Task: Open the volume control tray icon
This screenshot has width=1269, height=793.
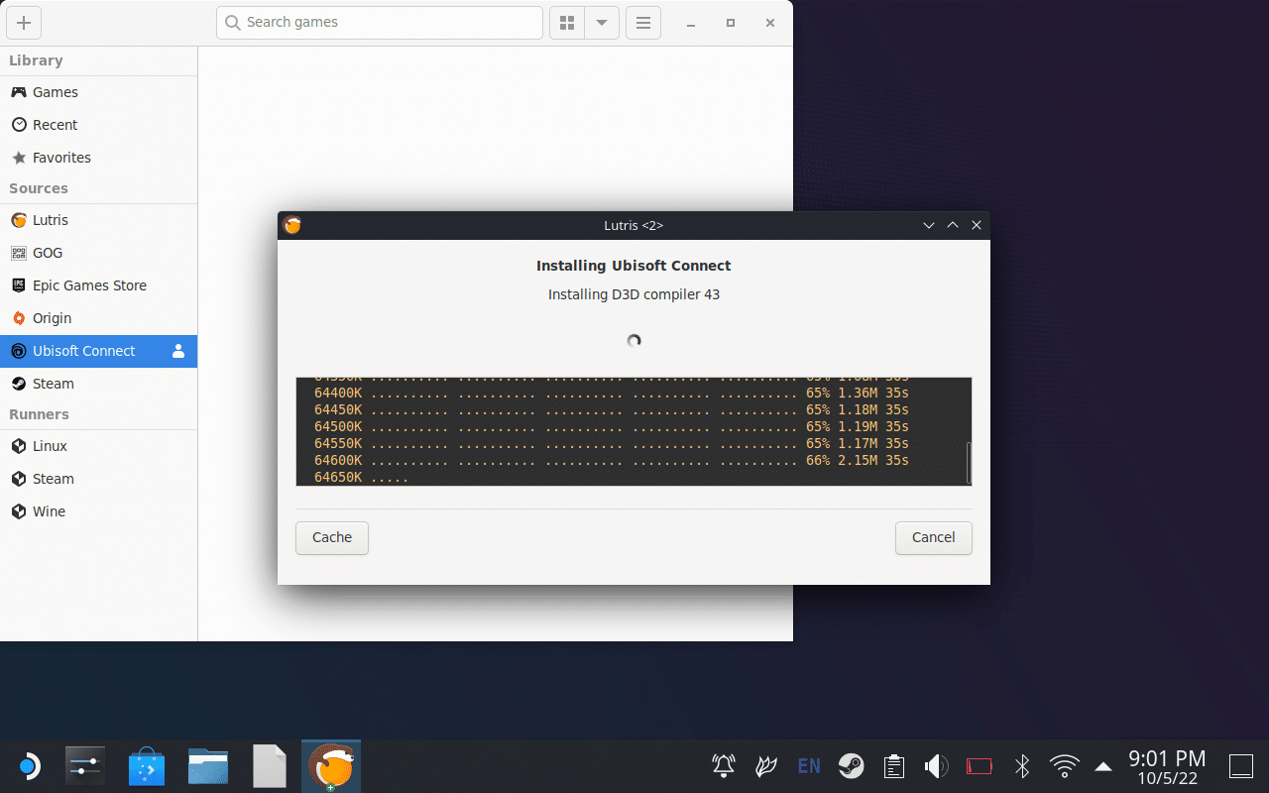Action: (936, 765)
